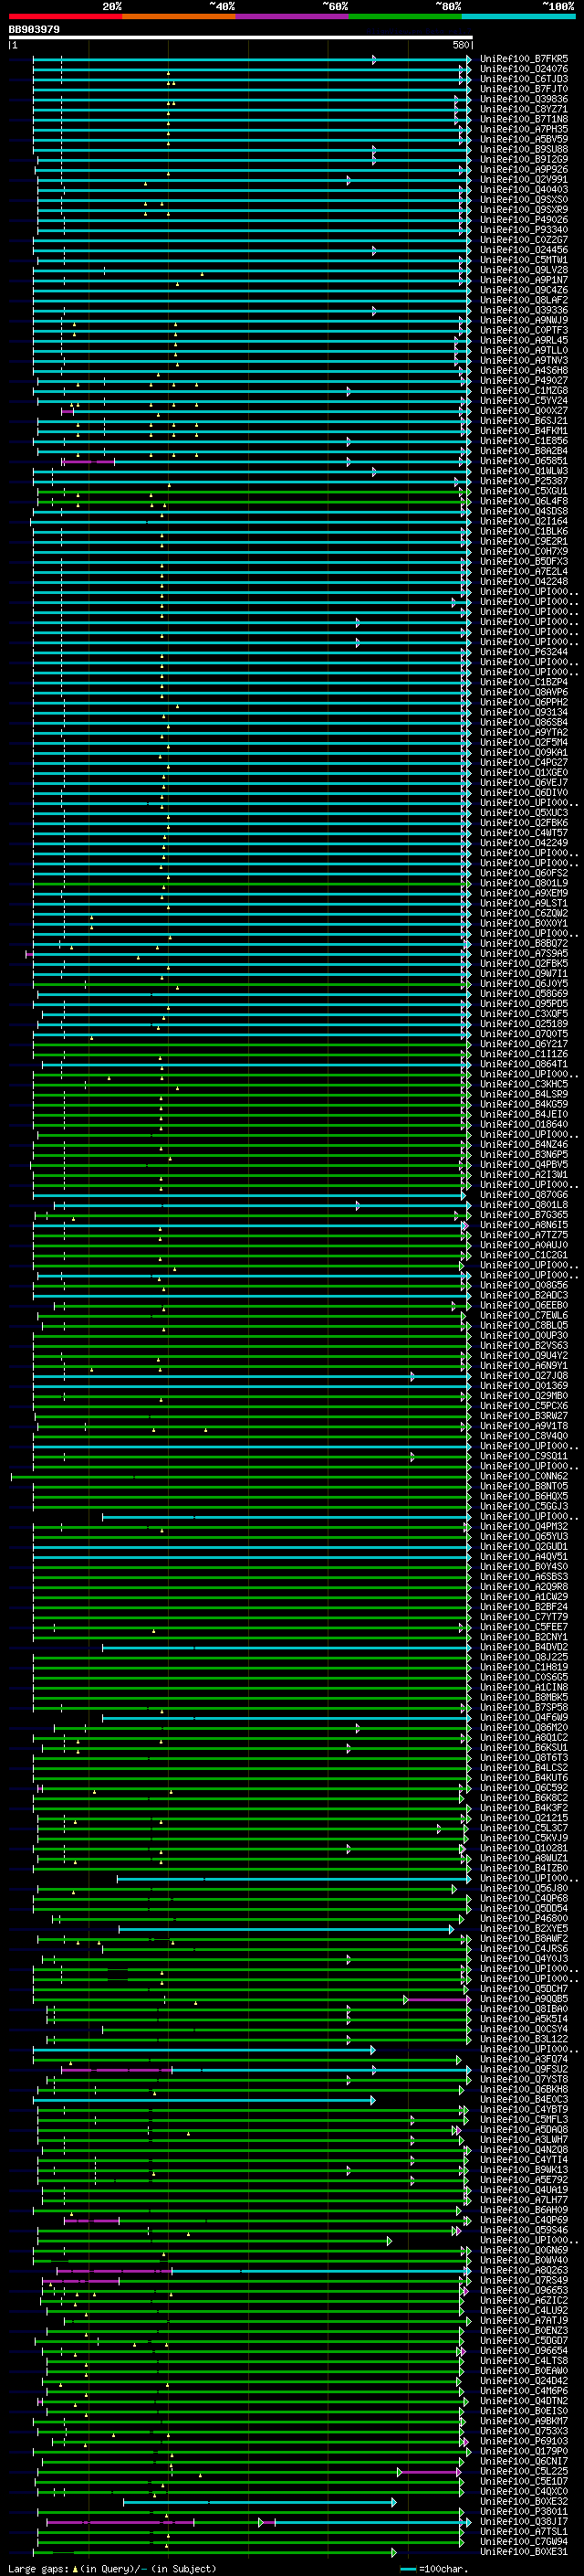Click the BB903979 query sequence name

click(34, 30)
